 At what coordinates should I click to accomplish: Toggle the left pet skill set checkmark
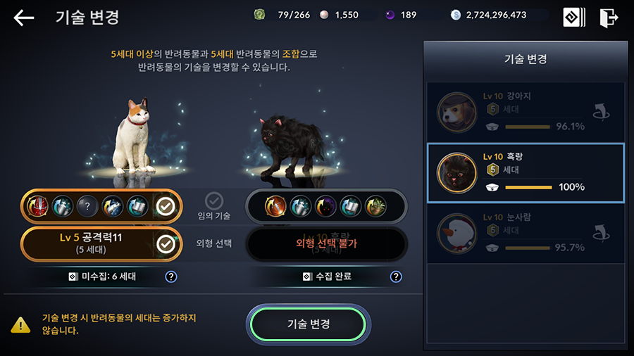coord(166,206)
